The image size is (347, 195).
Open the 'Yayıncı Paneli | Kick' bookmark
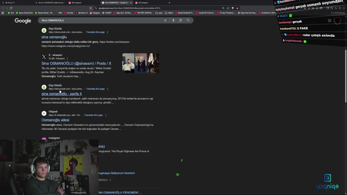click(x=24, y=13)
